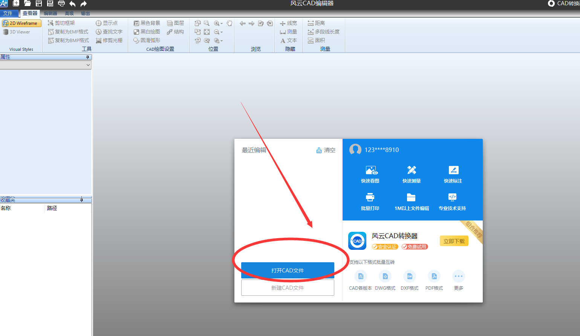Click the next view right arrow
The image size is (580, 336).
251,23
